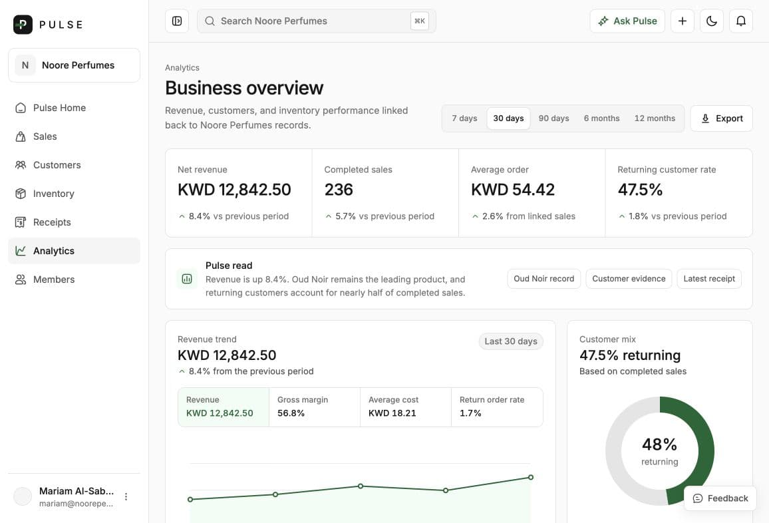Viewport: 769px width, 523px height.
Task: Select the 30 days range
Action: [509, 118]
